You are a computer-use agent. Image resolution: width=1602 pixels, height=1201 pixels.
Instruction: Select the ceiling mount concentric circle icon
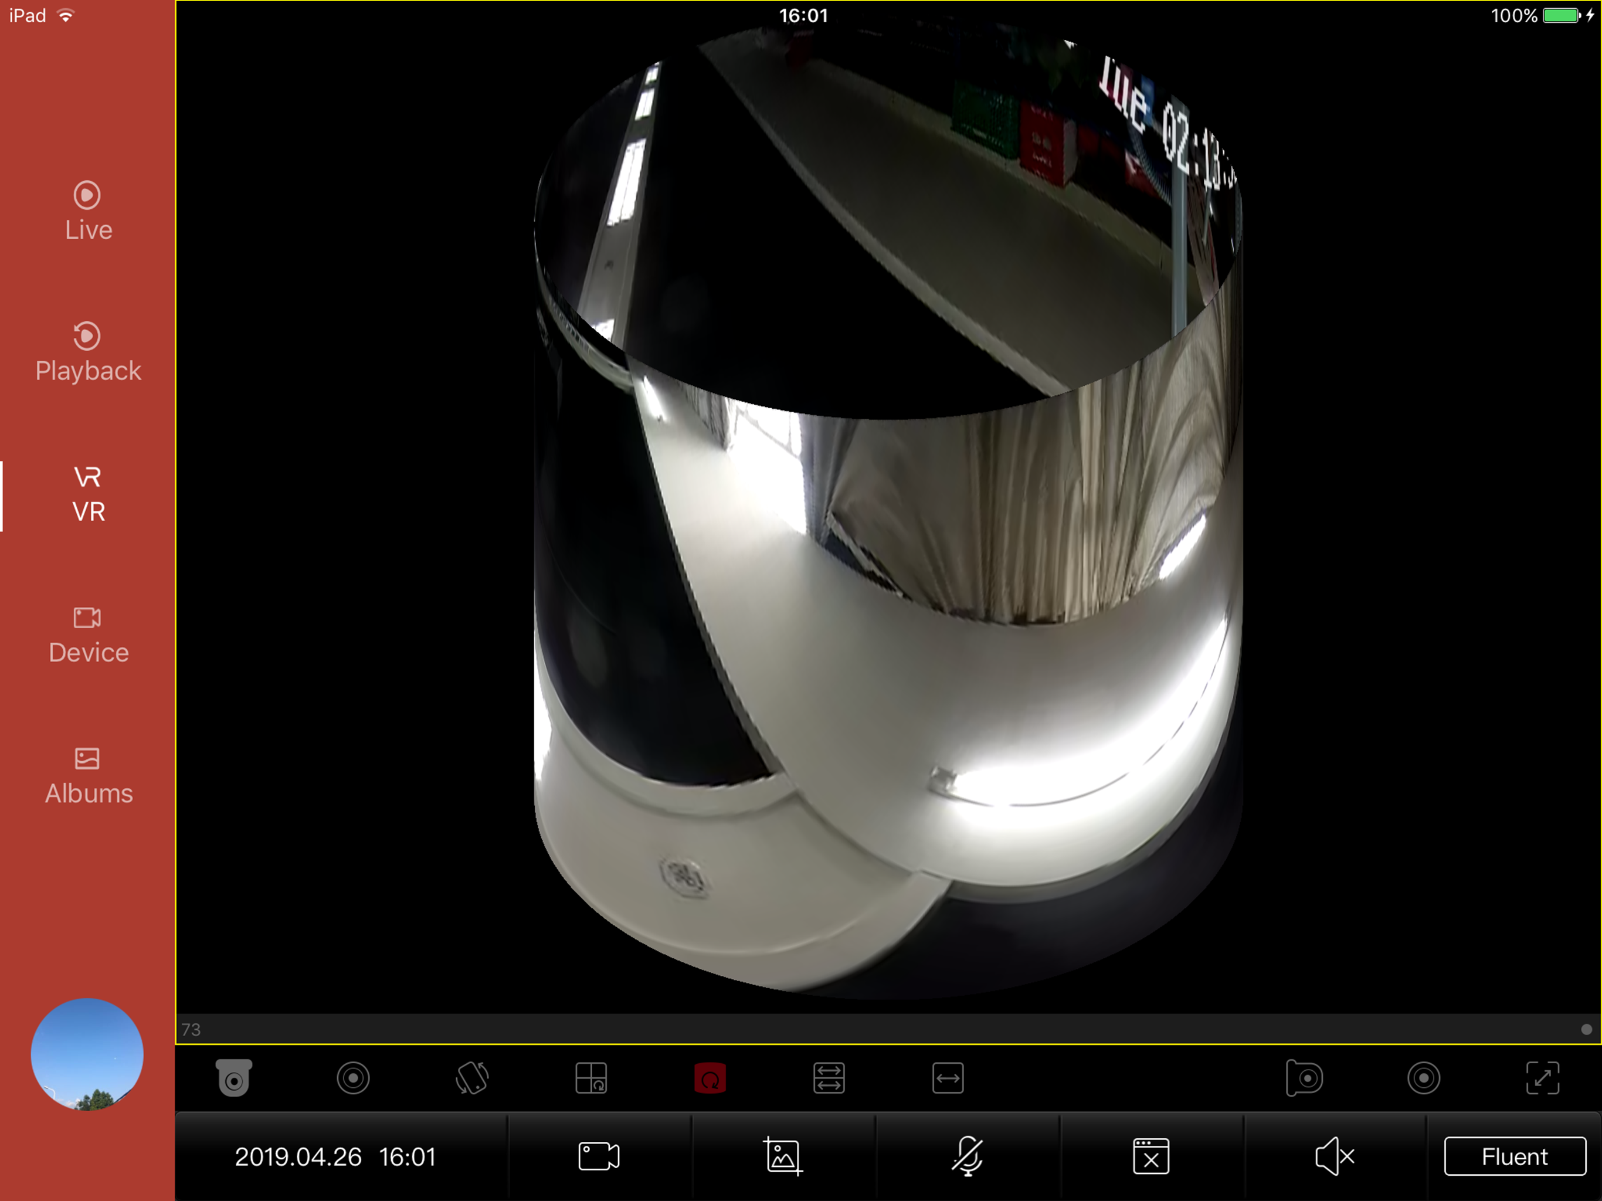[x=1424, y=1078]
